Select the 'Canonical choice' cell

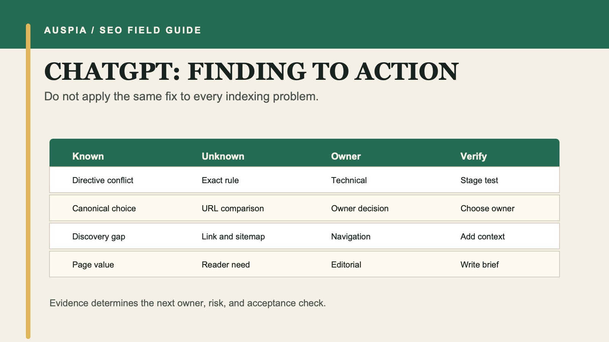pos(104,209)
